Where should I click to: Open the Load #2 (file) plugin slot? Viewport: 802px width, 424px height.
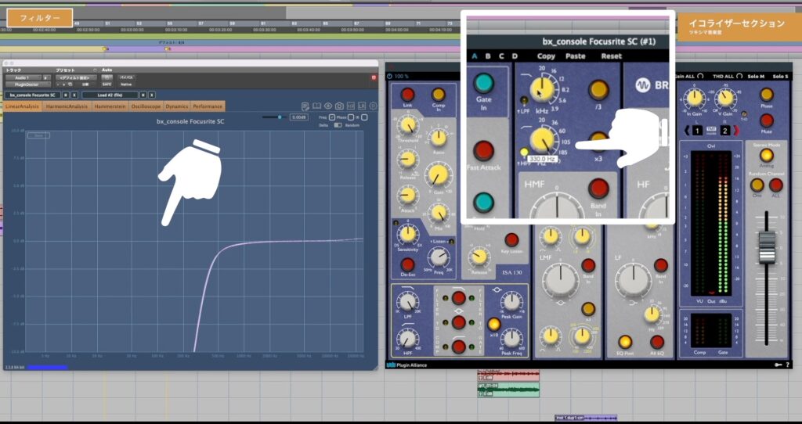(x=110, y=95)
